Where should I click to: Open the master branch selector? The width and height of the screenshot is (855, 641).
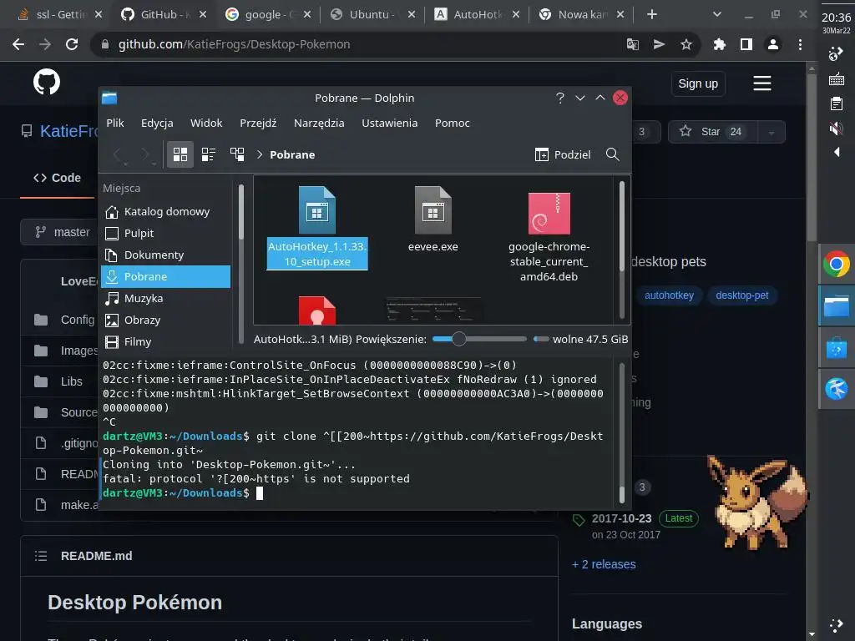pyautogui.click(x=61, y=232)
